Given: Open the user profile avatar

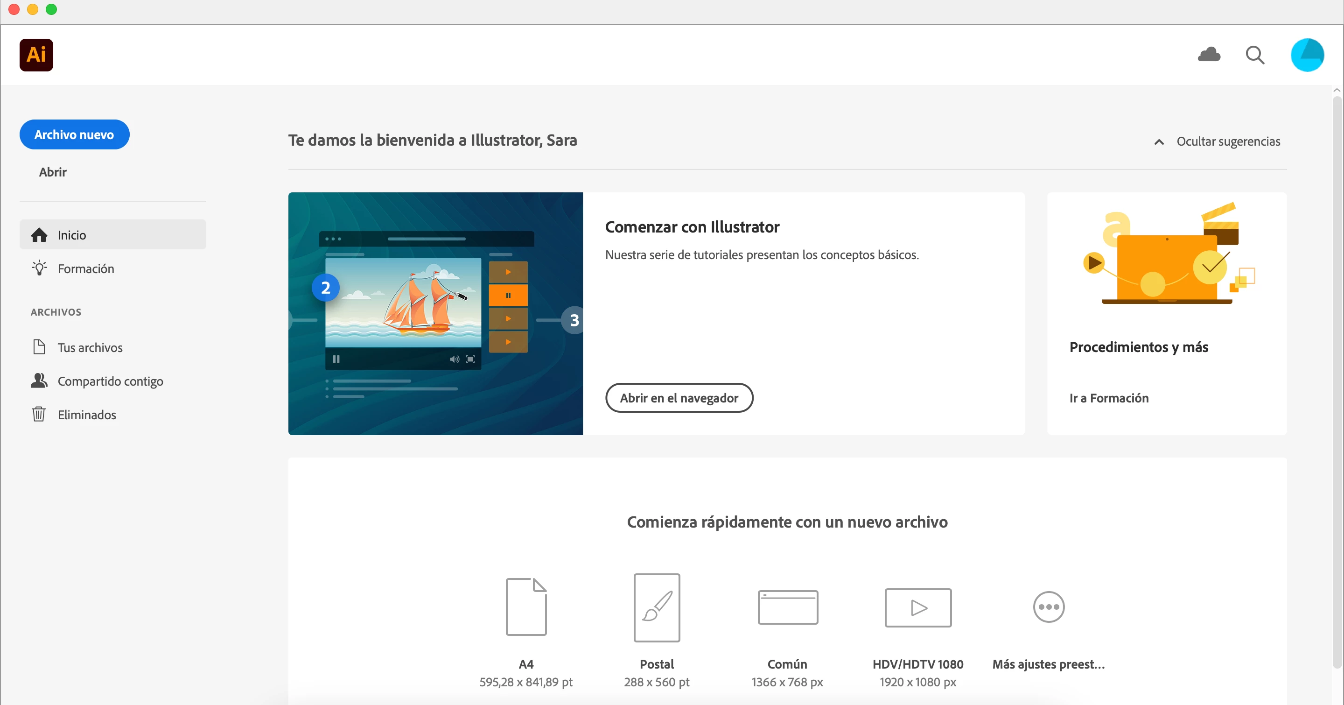Looking at the screenshot, I should click(1307, 55).
